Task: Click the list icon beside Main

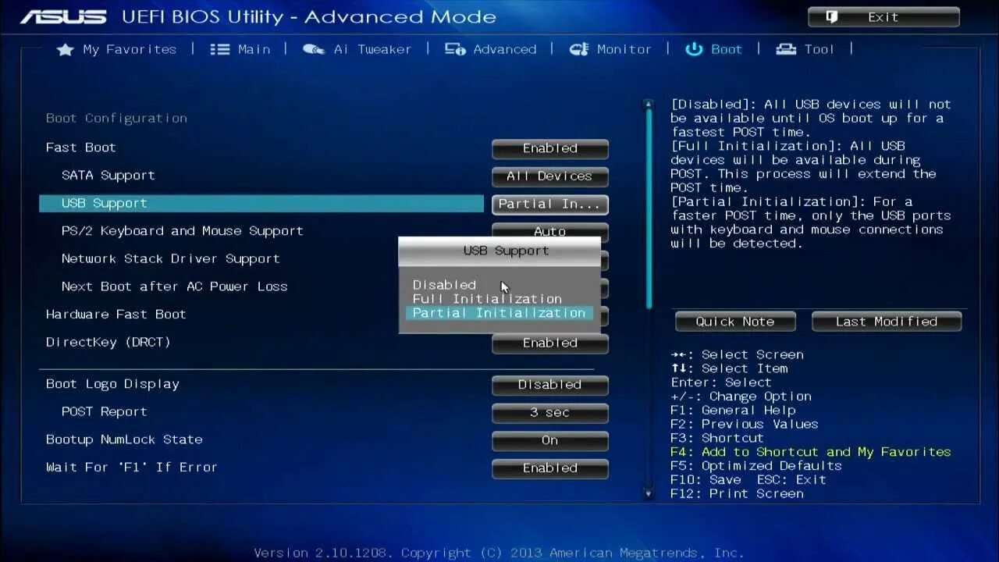Action: click(x=220, y=49)
